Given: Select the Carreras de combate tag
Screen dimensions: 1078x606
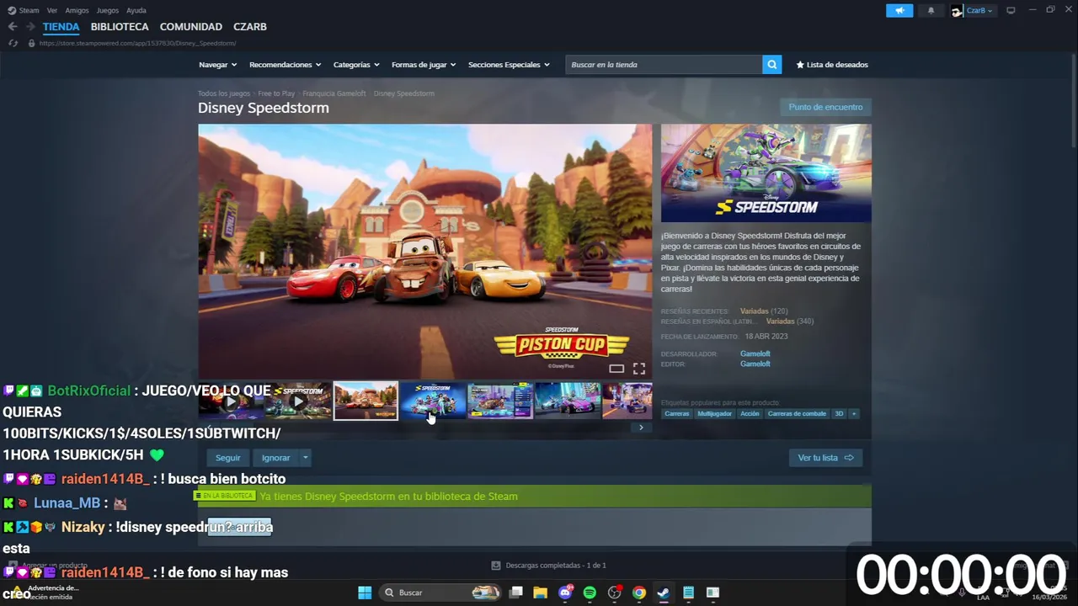Looking at the screenshot, I should [797, 414].
